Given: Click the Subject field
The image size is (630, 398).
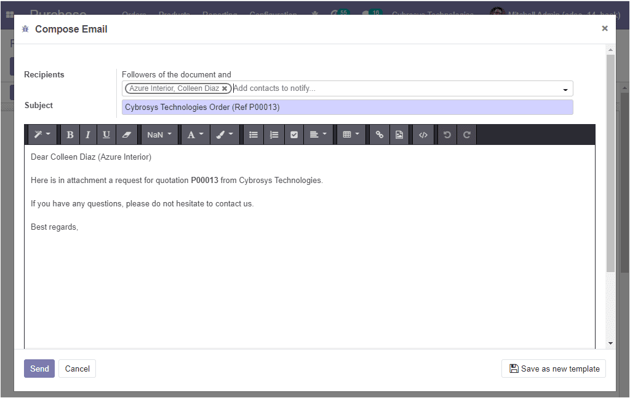Looking at the screenshot, I should click(x=348, y=107).
